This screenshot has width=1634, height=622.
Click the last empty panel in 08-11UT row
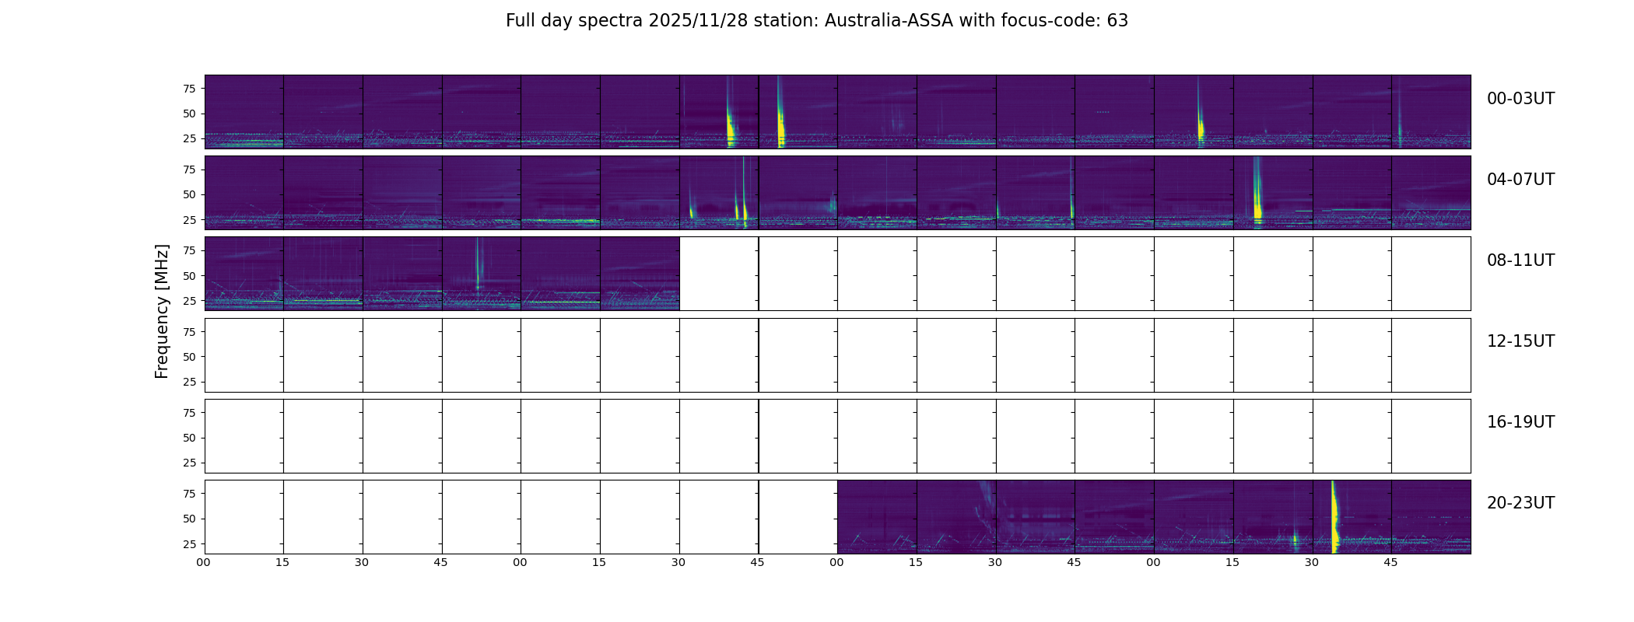pos(1431,274)
